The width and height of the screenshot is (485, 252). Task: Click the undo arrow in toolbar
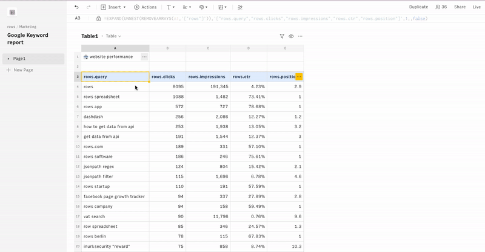(x=76, y=7)
